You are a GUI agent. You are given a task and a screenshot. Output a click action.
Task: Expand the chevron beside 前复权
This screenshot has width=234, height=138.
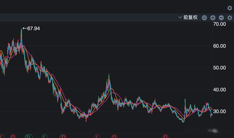pos(180,17)
